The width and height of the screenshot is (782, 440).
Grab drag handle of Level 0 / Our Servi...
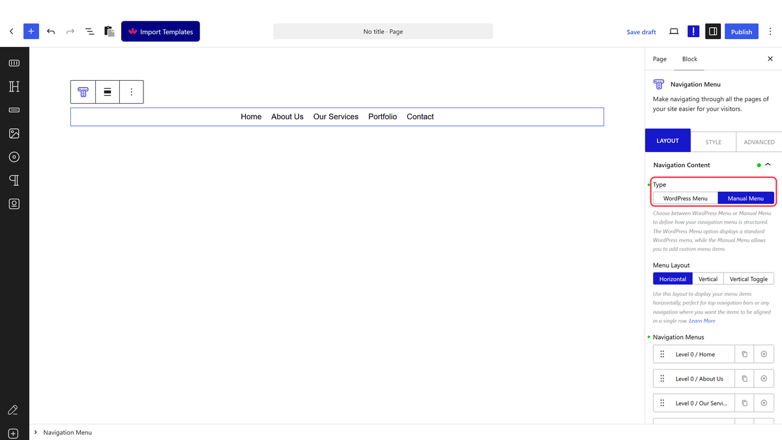pyautogui.click(x=662, y=403)
